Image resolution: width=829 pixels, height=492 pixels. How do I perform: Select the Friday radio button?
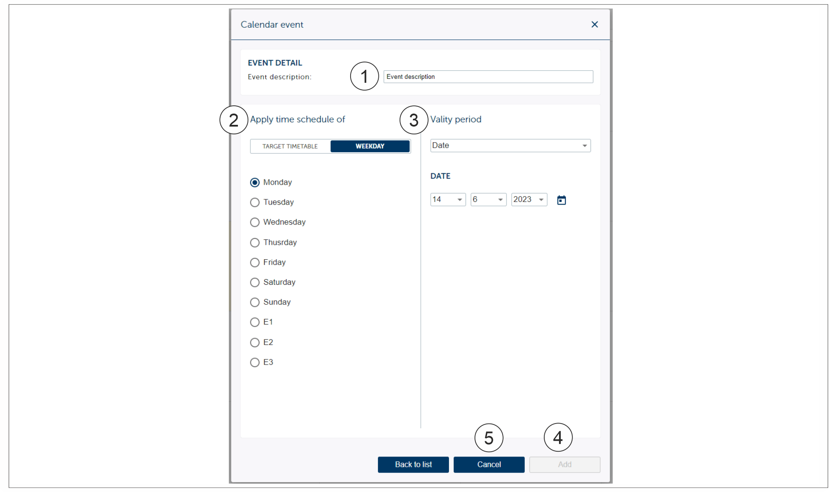point(255,262)
